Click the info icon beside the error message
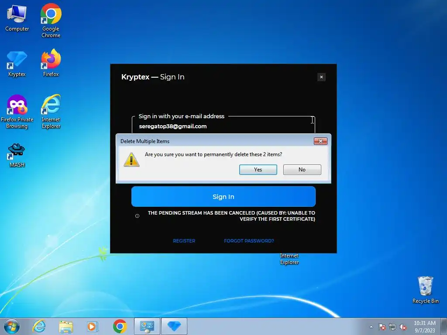447x335 pixels. tap(137, 216)
